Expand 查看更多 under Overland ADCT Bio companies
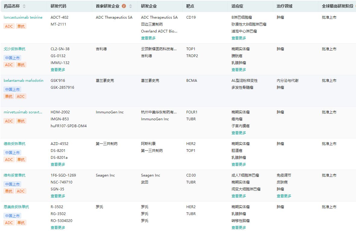This screenshot has width=356, height=231. (x=148, y=38)
